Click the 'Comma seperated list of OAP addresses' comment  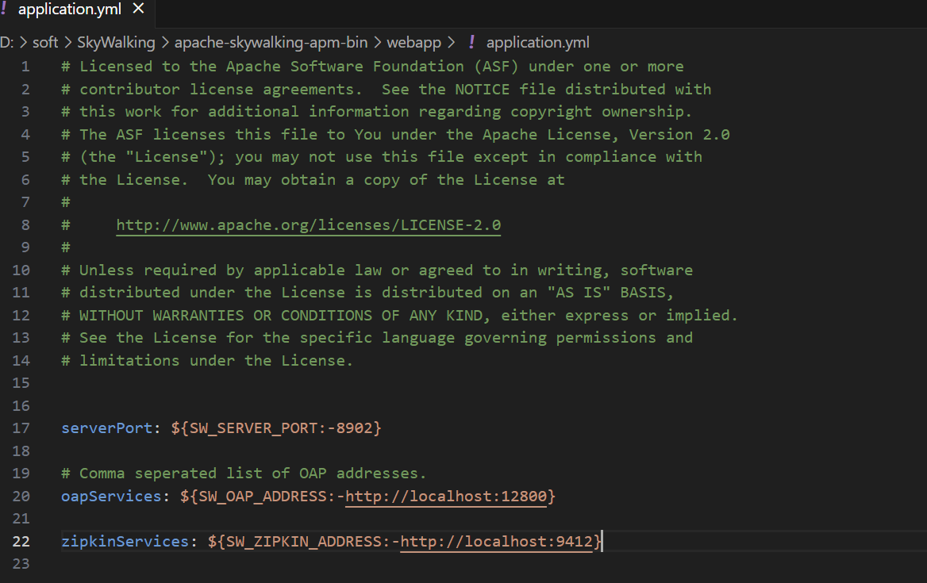[244, 474]
